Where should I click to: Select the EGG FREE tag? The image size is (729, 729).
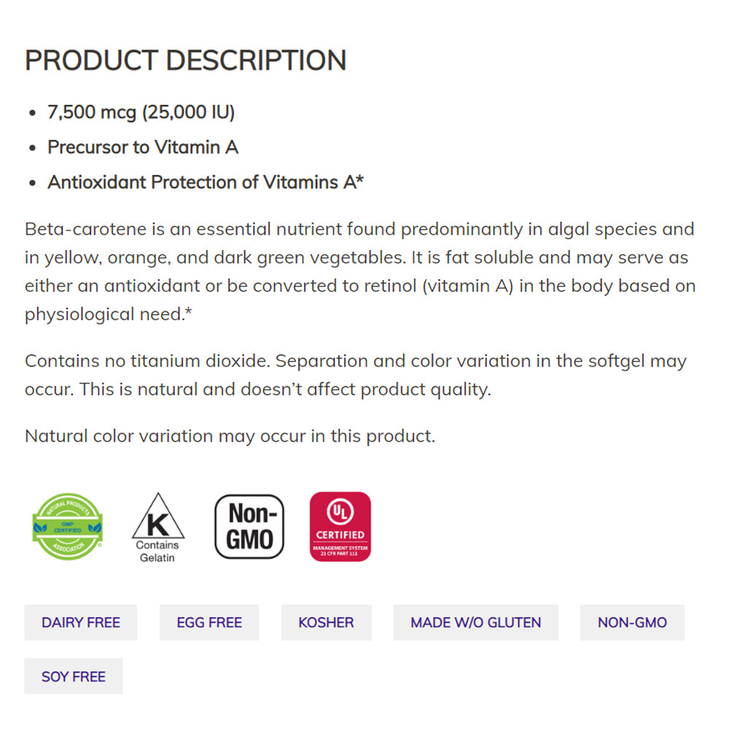tap(209, 623)
